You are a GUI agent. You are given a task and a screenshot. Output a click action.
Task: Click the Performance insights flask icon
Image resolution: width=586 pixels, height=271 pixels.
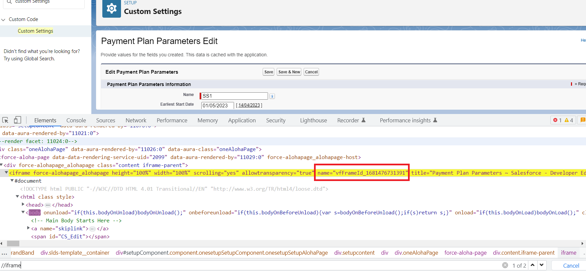(435, 120)
